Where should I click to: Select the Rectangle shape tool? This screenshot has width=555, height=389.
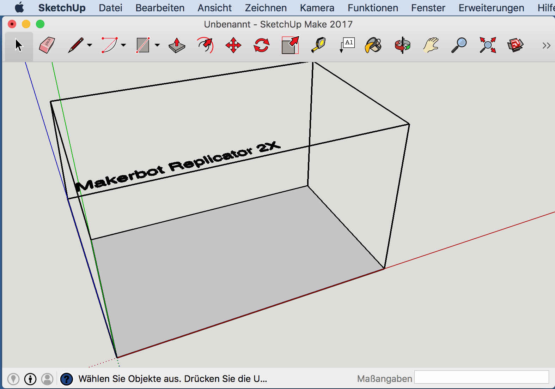(143, 45)
